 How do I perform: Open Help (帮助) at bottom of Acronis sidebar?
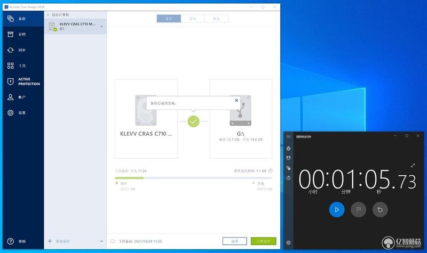point(23,241)
